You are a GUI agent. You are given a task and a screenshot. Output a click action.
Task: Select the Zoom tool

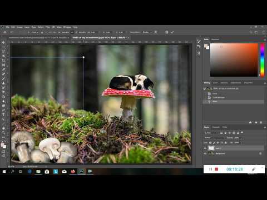3,133
